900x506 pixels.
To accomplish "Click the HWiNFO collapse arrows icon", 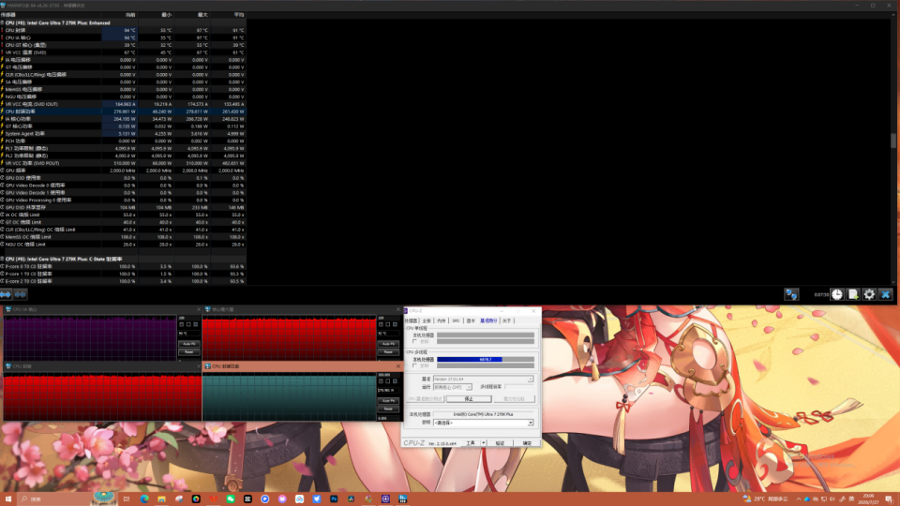I will coord(20,294).
